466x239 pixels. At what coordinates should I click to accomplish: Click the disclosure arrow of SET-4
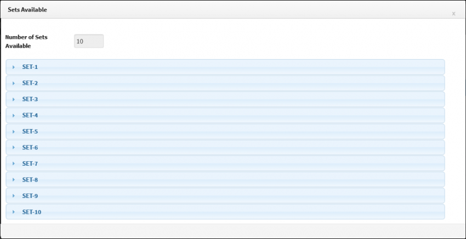(14, 115)
